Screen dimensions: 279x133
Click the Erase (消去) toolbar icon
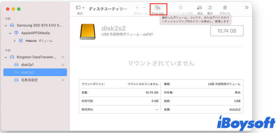(x=200, y=7)
